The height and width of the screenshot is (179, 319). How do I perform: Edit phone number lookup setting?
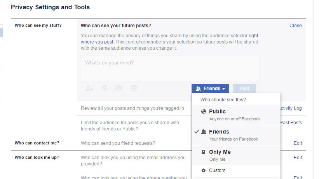298,177
